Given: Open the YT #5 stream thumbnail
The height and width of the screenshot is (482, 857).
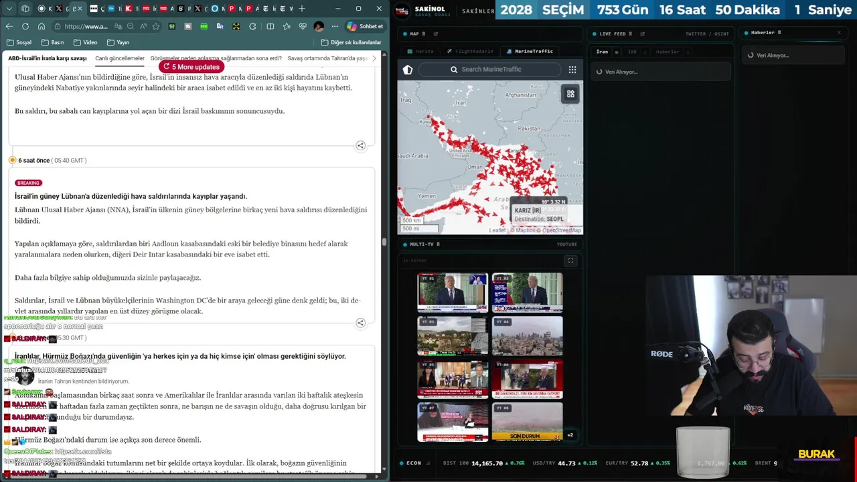Looking at the screenshot, I should click(453, 379).
